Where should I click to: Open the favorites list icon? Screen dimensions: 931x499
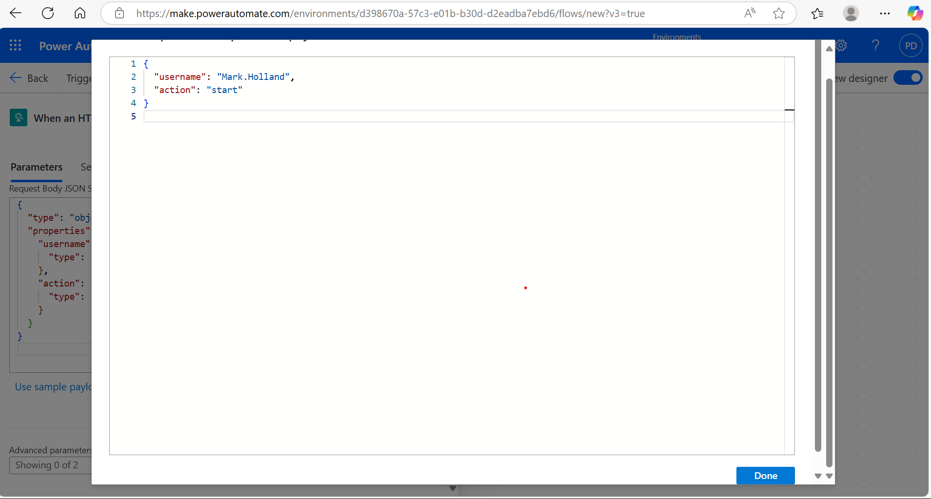(x=817, y=13)
